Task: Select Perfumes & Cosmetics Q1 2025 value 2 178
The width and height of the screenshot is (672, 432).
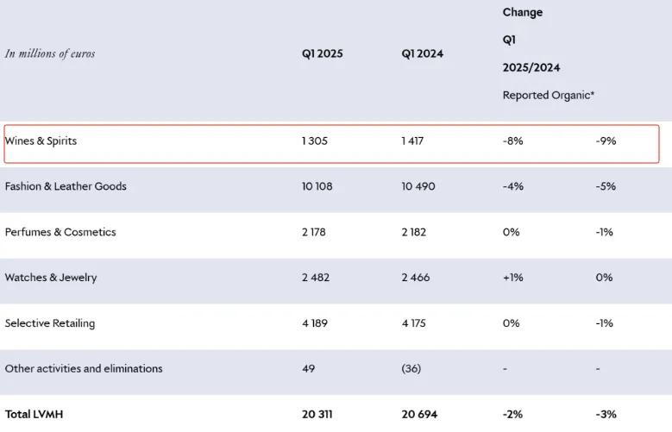Action: (x=314, y=232)
